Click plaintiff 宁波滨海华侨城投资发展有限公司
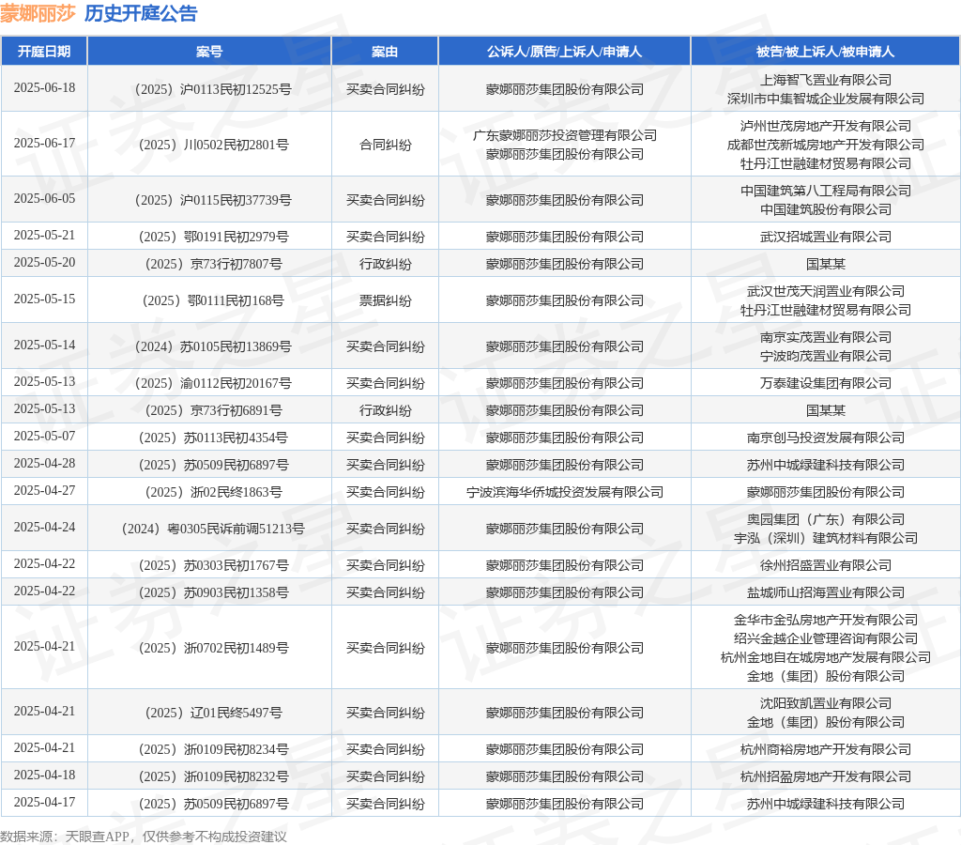Image resolution: width=961 pixels, height=845 pixels. coord(564,492)
